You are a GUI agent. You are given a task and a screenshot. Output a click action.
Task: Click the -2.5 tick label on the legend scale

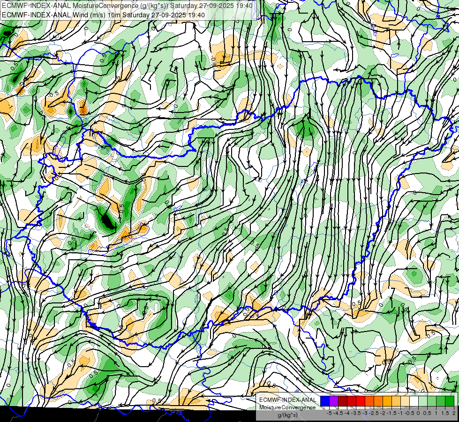pyautogui.click(x=374, y=413)
